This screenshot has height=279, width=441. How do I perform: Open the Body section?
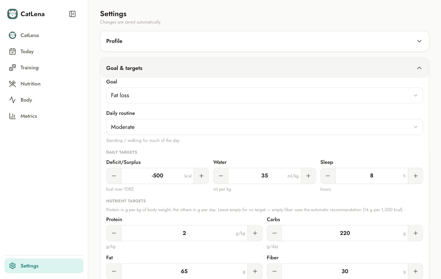pyautogui.click(x=44, y=100)
